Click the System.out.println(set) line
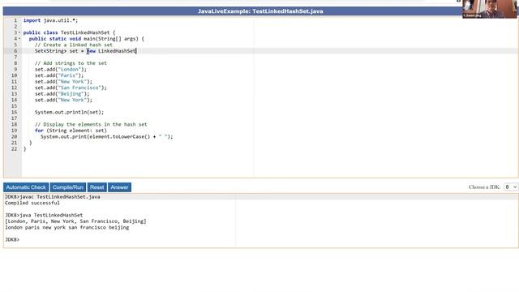 coord(69,112)
